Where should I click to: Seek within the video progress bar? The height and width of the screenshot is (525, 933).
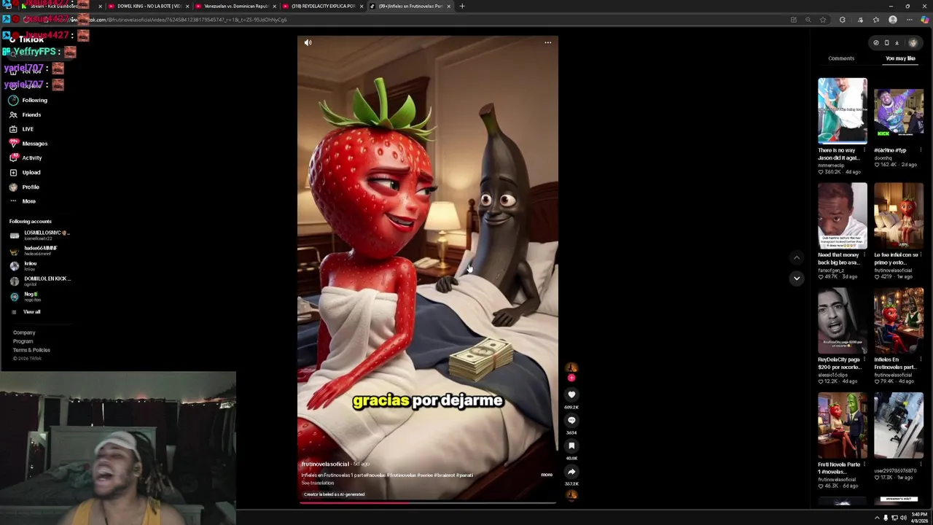click(x=428, y=502)
